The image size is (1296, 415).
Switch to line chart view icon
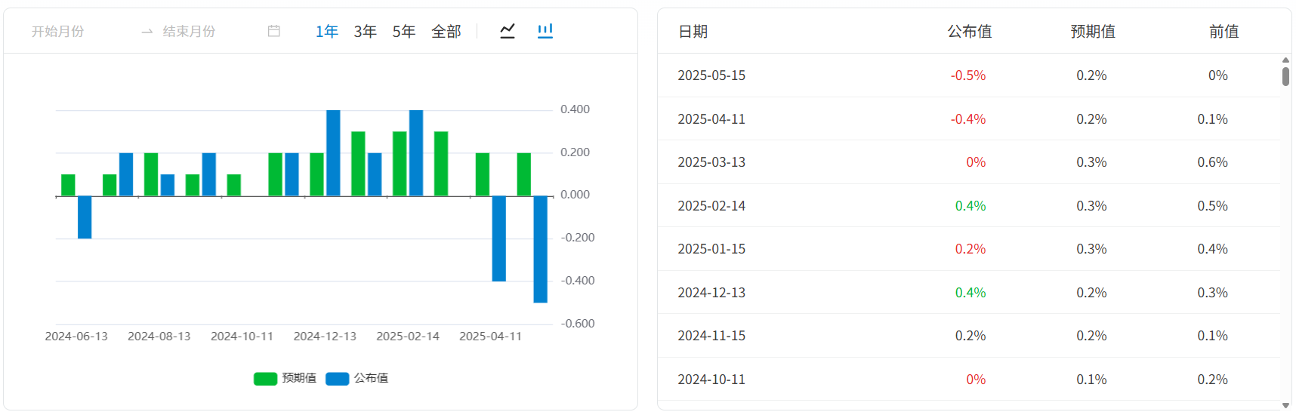point(508,31)
